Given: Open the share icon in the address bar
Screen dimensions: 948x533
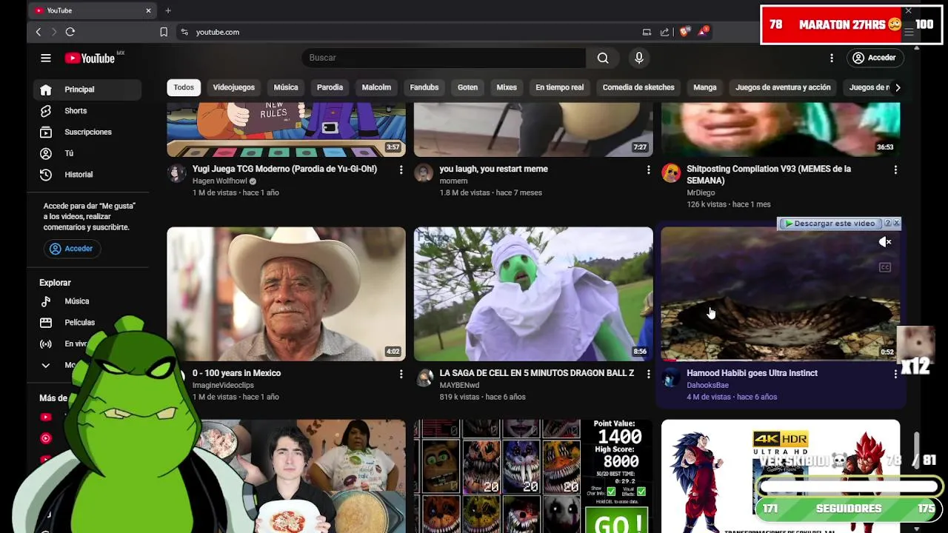Looking at the screenshot, I should click(664, 32).
